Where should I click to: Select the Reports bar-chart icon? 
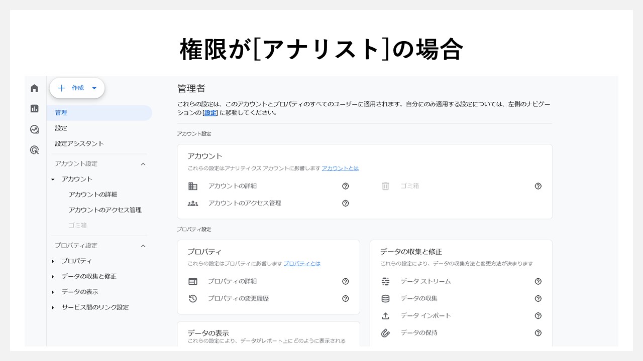[34, 108]
